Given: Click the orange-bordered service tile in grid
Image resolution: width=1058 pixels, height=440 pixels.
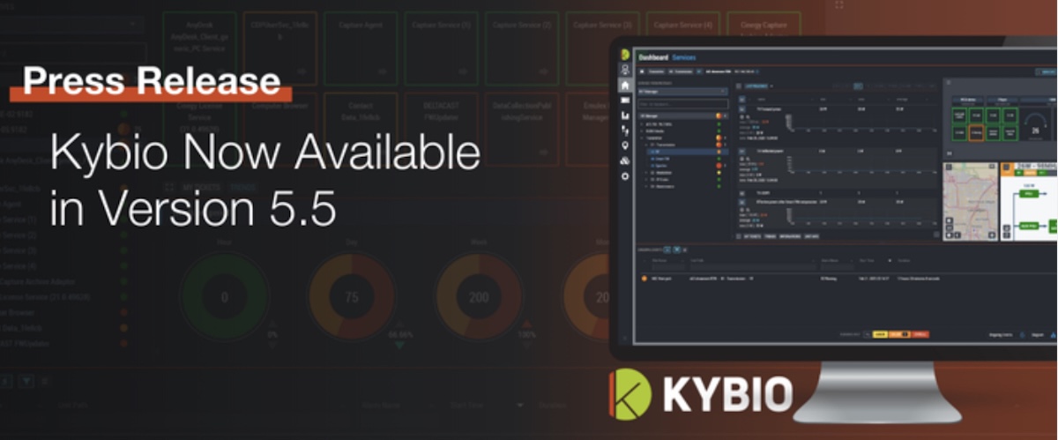Looking at the screenshot, I should [x=976, y=131].
